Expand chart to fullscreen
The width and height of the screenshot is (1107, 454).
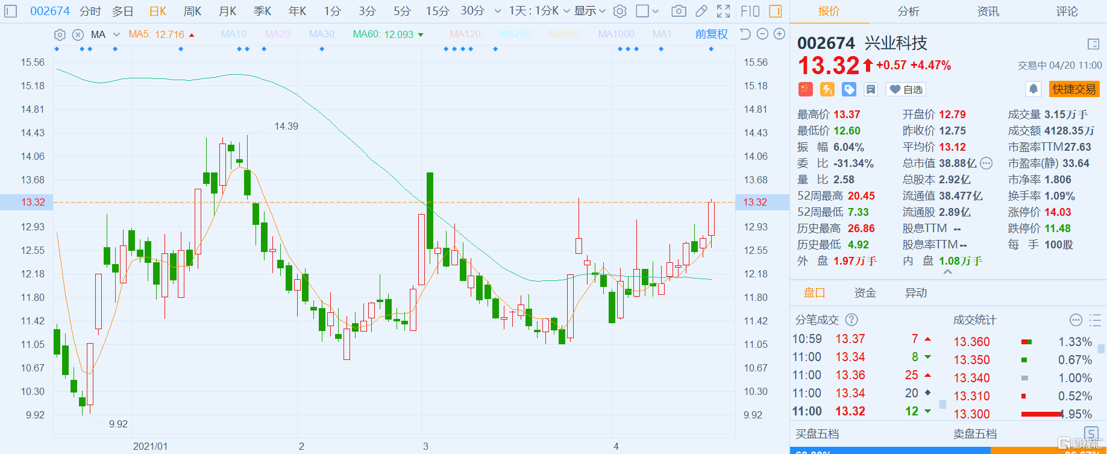point(723,11)
